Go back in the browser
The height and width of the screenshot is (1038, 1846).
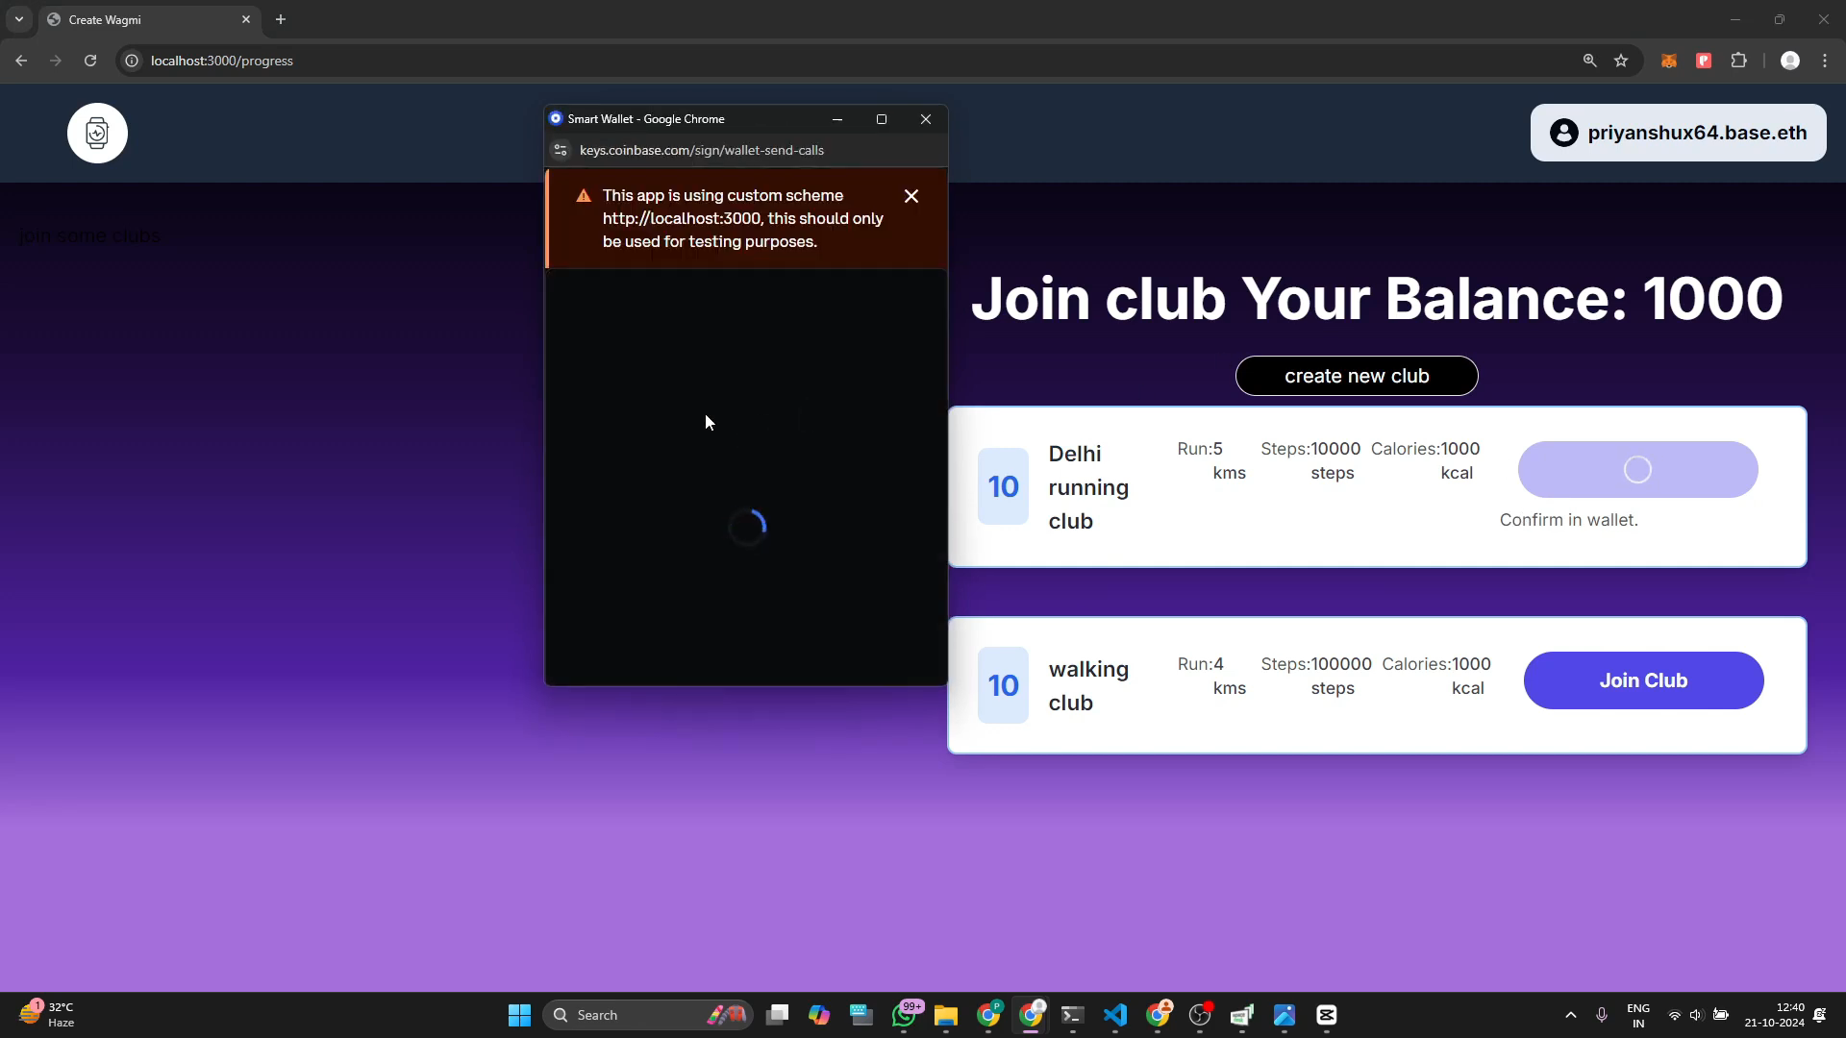(21, 61)
